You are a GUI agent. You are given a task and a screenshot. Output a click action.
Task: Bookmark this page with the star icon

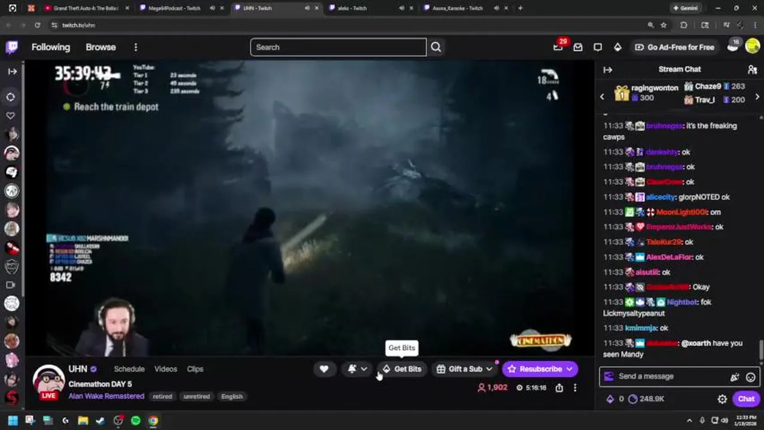pyautogui.click(x=664, y=25)
